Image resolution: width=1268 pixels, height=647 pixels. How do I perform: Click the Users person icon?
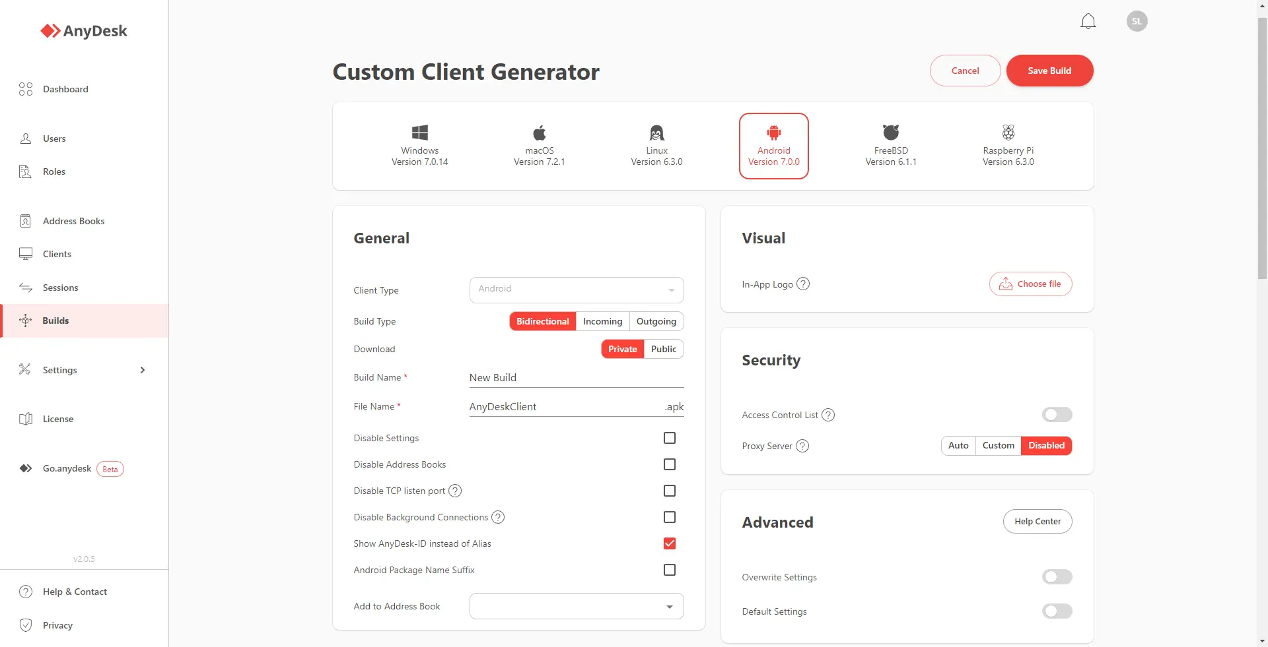[x=26, y=139]
